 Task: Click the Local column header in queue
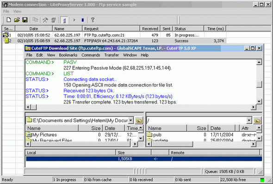(x=70, y=153)
